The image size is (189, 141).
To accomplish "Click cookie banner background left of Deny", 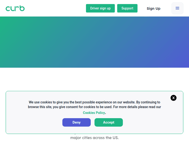I will pos(33,122).
